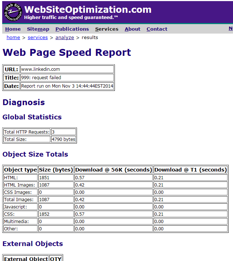Open the Home menu item

click(13, 29)
